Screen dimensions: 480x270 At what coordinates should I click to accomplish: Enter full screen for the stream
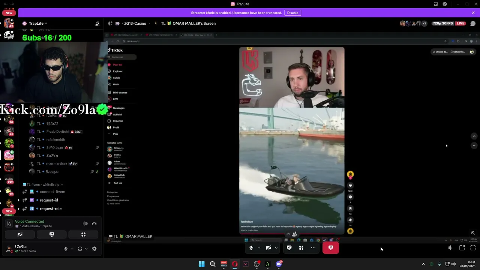473,248
